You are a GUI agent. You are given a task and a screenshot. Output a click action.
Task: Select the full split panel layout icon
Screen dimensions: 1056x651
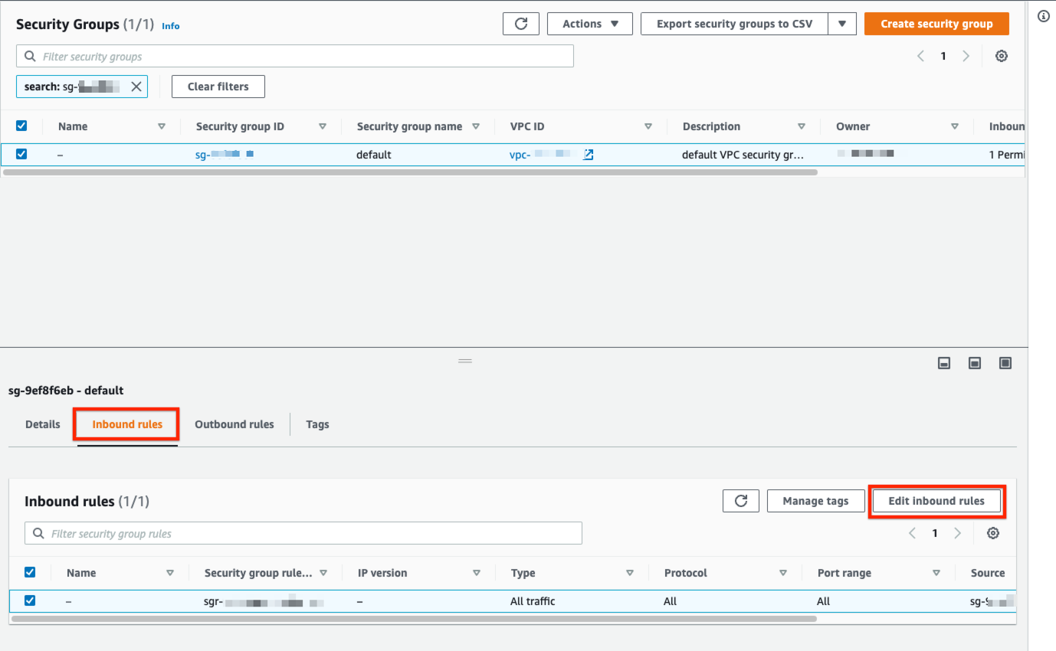pyautogui.click(x=1005, y=362)
